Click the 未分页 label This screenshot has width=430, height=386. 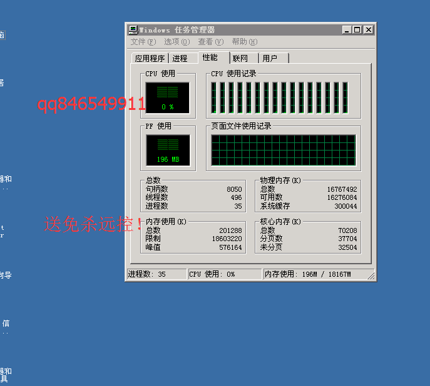(x=271, y=247)
